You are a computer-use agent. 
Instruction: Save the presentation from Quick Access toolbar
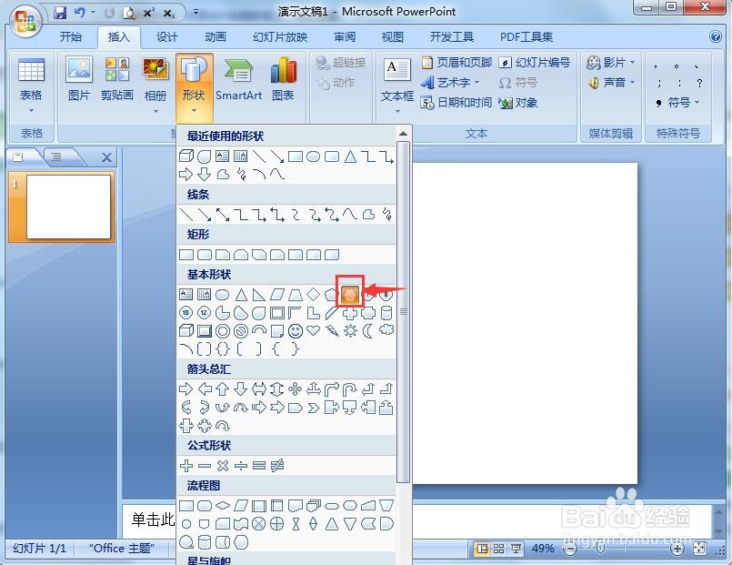(60, 13)
